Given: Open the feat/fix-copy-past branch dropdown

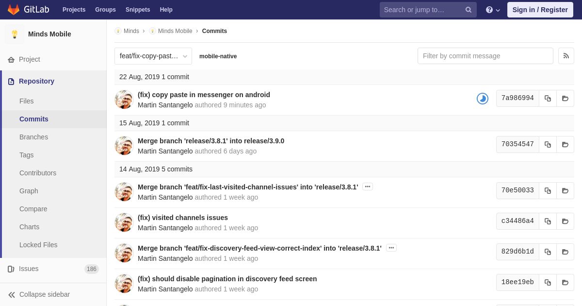Looking at the screenshot, I should pos(153,56).
